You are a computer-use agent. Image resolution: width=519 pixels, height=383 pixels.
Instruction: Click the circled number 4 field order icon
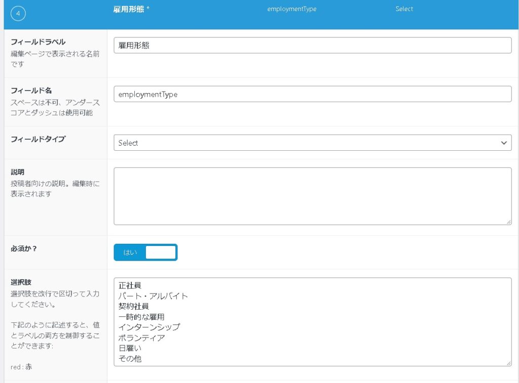(x=18, y=14)
